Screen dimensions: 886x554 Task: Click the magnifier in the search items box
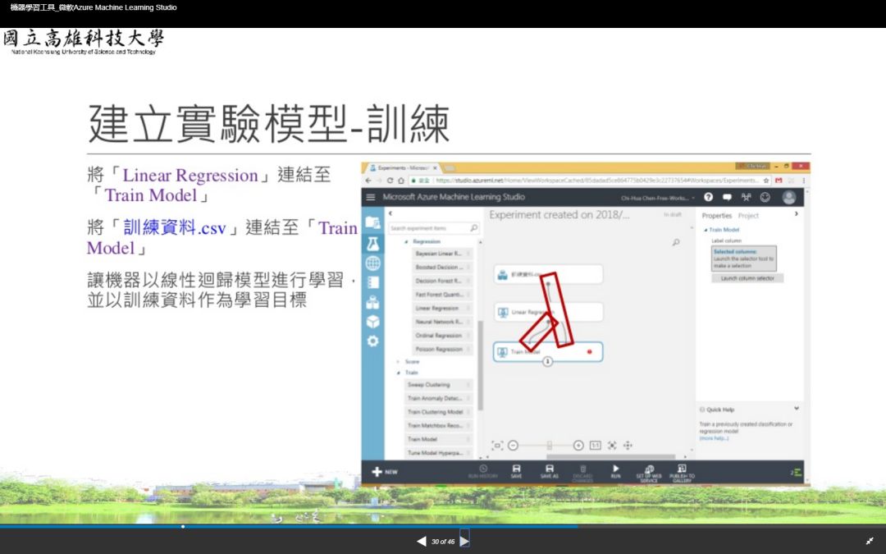click(473, 228)
